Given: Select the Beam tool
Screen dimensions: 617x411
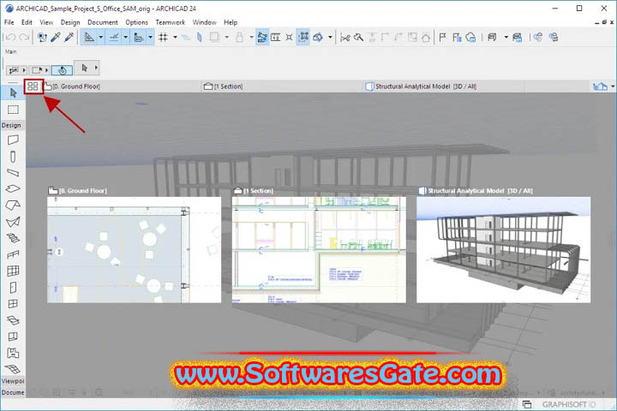Looking at the screenshot, I should point(13,173).
